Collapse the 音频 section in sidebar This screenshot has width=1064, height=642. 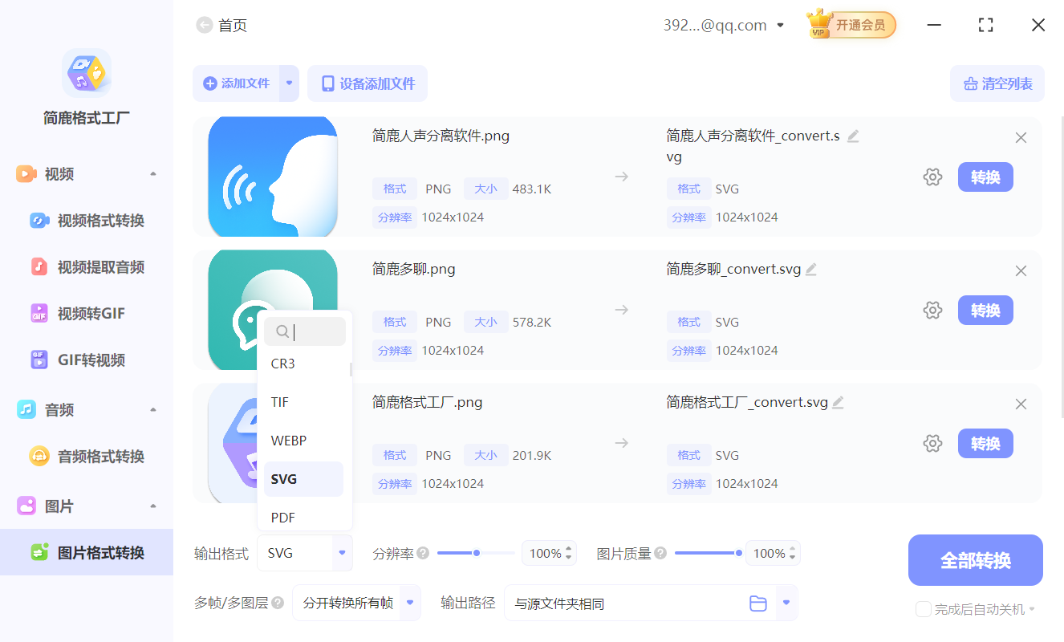tap(152, 409)
